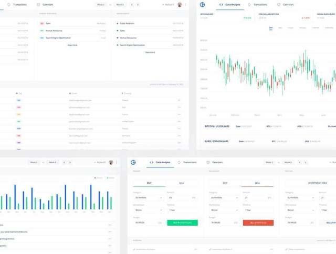336x254 pixels.
Task: Click the red Sell portfolio button
Action: 258,223
